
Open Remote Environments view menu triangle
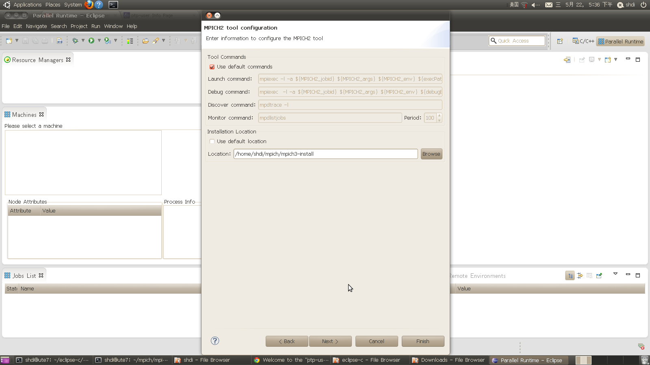(615, 274)
